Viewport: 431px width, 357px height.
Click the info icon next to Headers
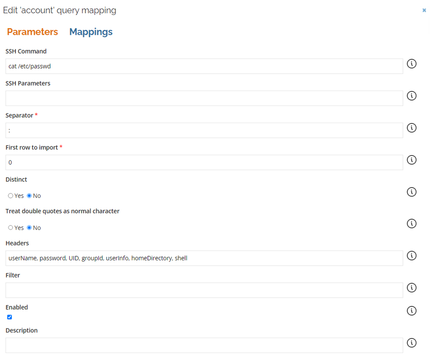click(x=412, y=255)
